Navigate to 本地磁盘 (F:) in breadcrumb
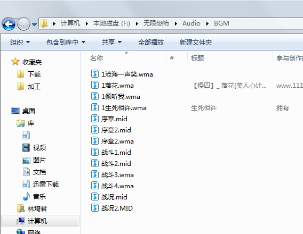 (111, 23)
